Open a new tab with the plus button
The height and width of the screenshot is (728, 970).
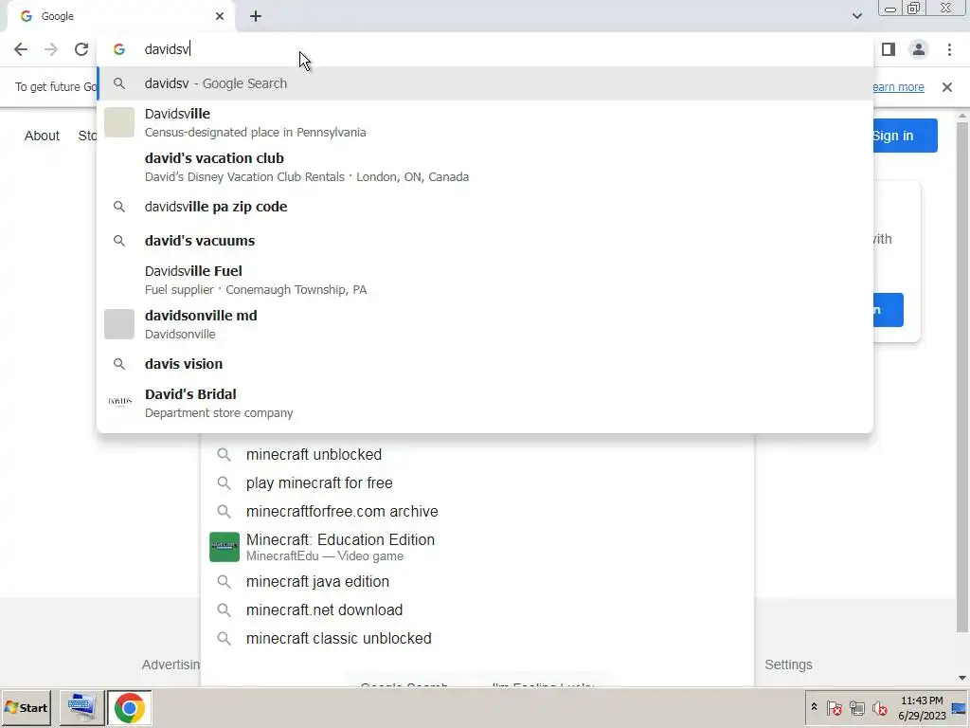pyautogui.click(x=256, y=16)
